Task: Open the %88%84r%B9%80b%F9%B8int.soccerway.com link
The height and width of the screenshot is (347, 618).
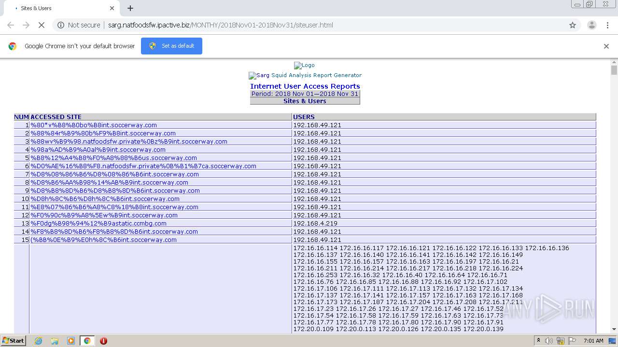Action: tap(103, 133)
